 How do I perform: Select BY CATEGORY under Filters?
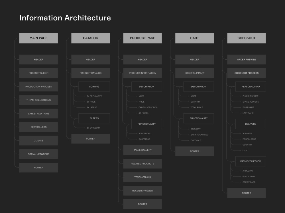tap(93, 128)
